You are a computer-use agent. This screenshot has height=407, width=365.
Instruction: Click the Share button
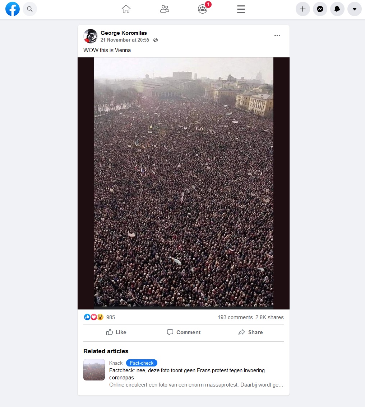(x=251, y=332)
